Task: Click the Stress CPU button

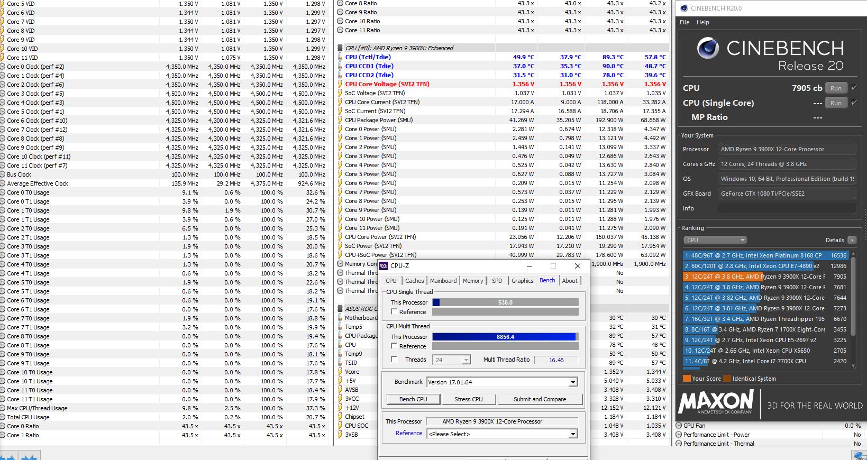Action: (x=469, y=399)
